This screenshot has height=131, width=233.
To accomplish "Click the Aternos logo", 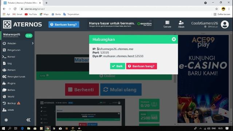I will (x=23, y=24).
